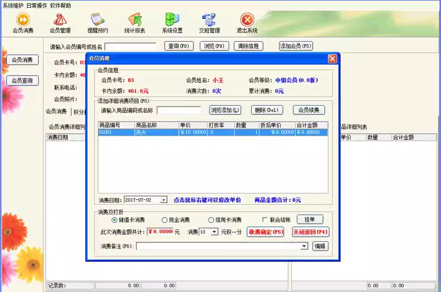Switch to 会员消费 tab in main window
The height and width of the screenshot is (292, 441).
(x=56, y=111)
